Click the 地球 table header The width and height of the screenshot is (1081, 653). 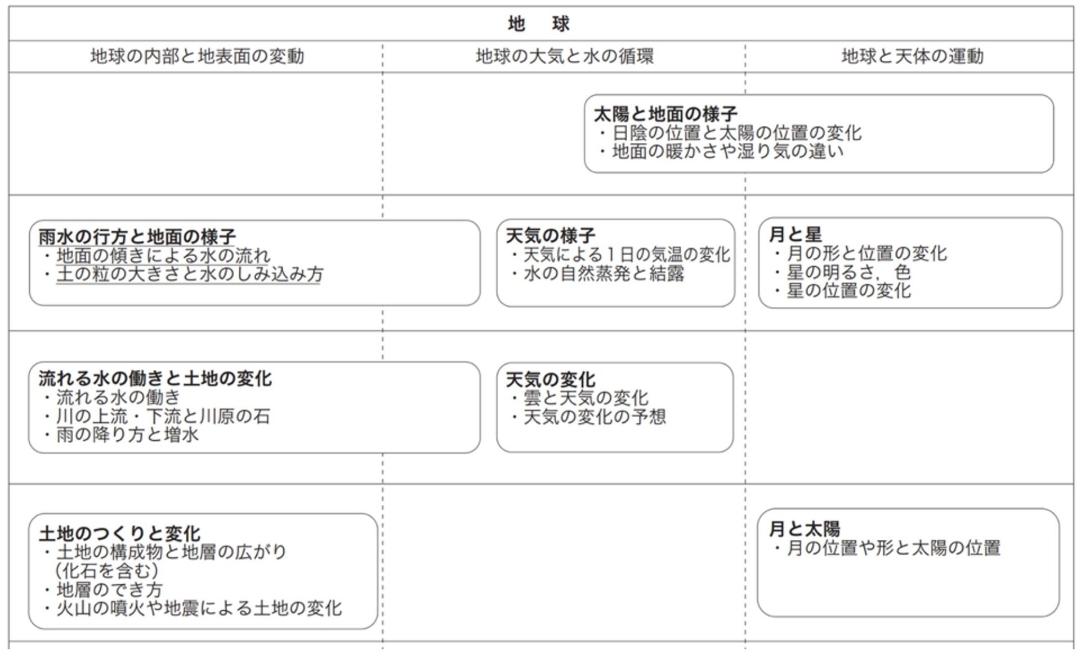coord(538,24)
